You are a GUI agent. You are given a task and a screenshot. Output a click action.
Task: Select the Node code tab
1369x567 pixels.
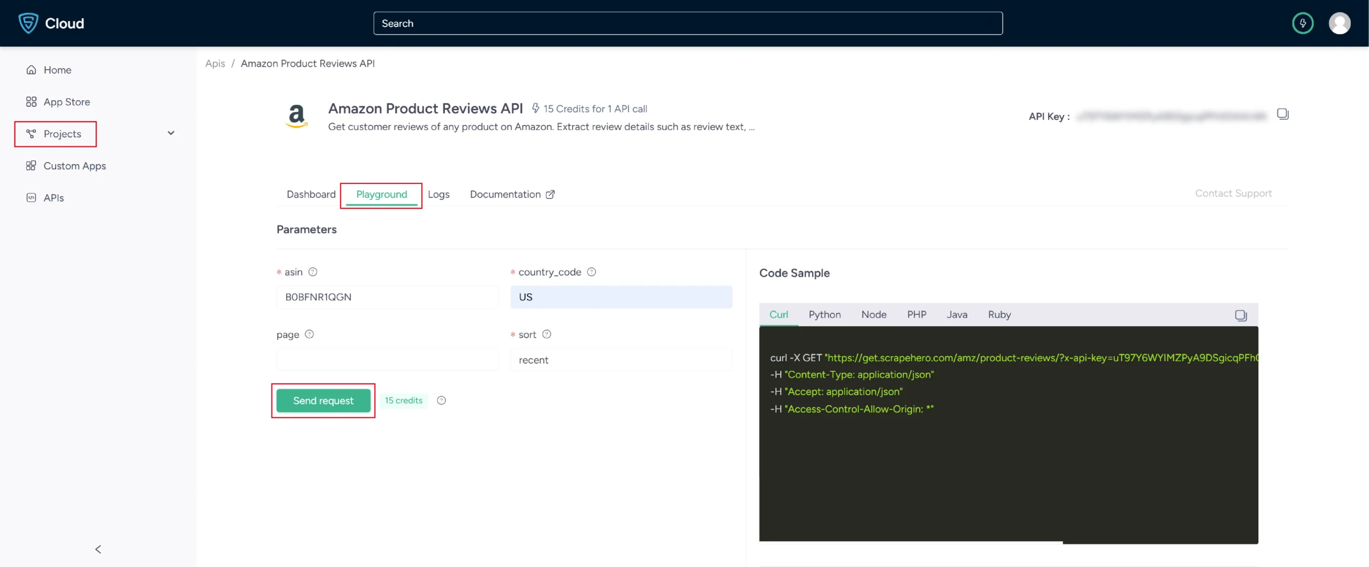point(874,315)
